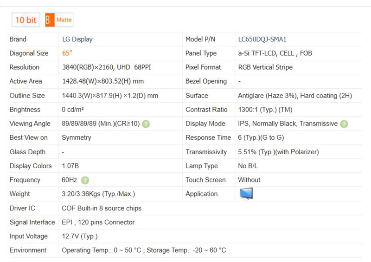Click the orange Matte surface badge

point(59,20)
